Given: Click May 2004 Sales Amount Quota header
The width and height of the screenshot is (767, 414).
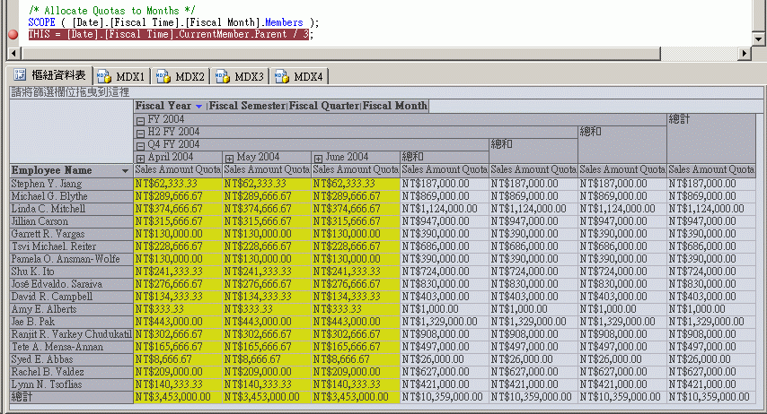Looking at the screenshot, I should [267, 170].
